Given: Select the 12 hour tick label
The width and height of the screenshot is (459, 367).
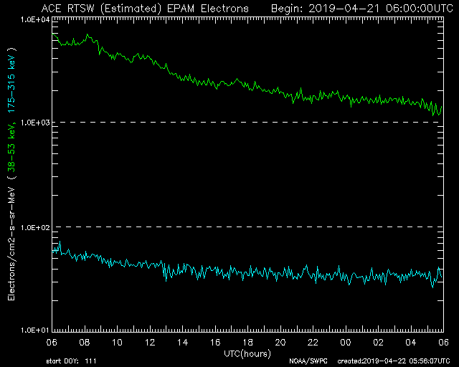Looking at the screenshot, I should (x=150, y=341).
